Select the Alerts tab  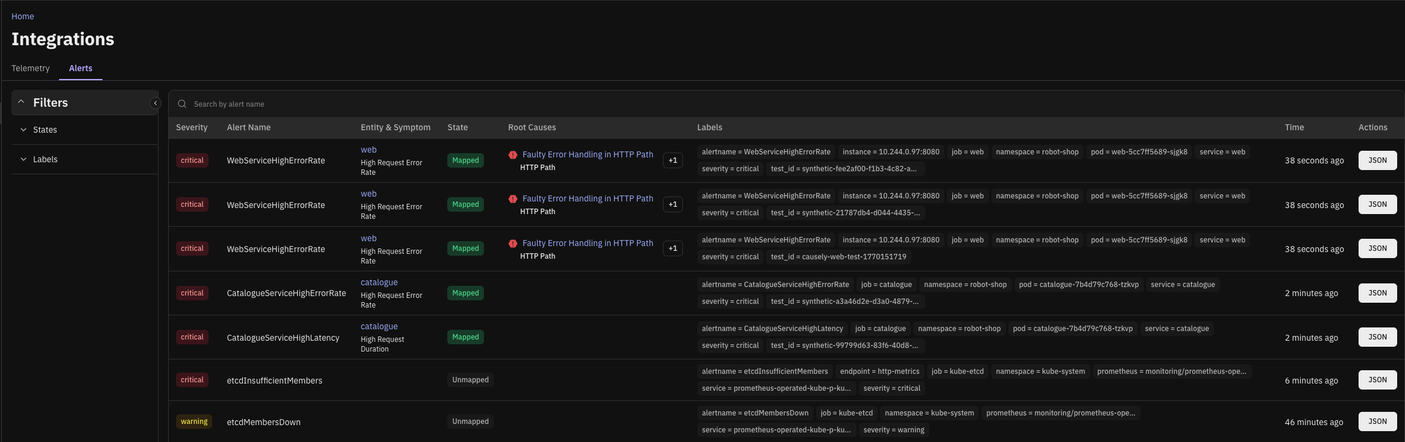click(x=81, y=68)
